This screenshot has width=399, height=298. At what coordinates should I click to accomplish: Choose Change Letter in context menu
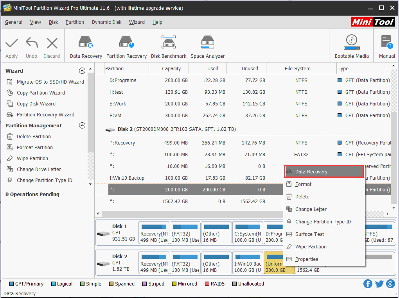coord(324,209)
